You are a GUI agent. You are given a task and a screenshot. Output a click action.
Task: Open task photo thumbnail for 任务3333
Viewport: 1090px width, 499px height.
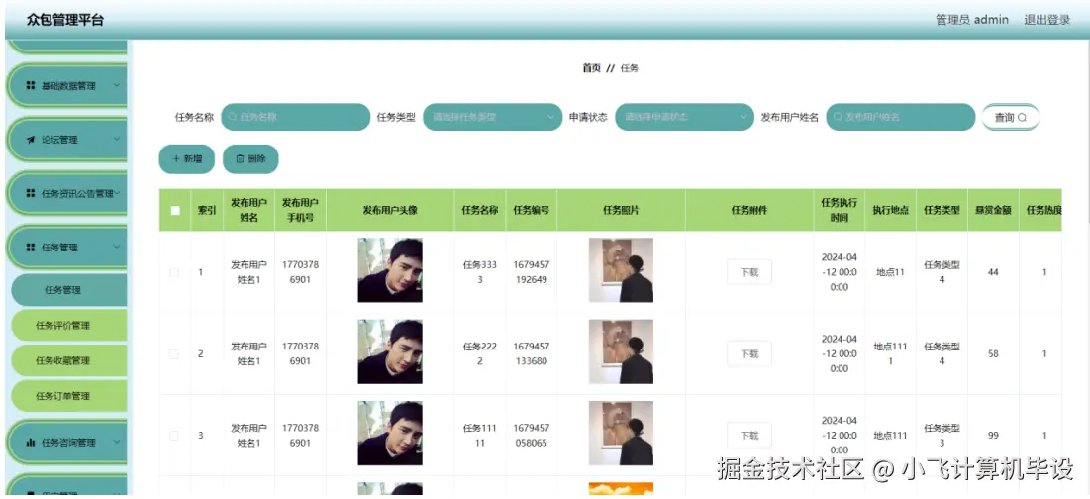click(x=621, y=270)
